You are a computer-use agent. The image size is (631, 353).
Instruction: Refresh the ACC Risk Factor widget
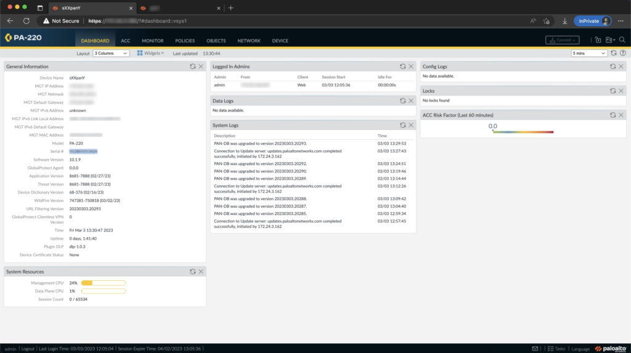pos(613,115)
